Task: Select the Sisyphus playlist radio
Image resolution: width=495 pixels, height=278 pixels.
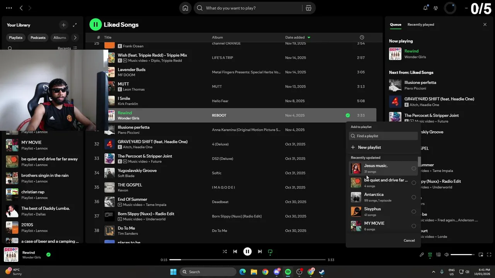Action: point(414,212)
